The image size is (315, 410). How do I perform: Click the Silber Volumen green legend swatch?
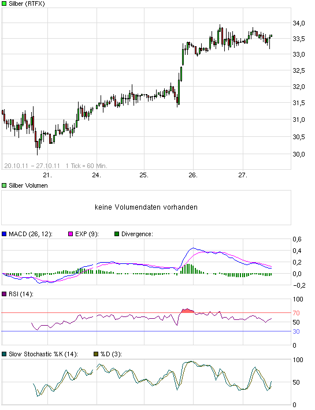[4, 185]
